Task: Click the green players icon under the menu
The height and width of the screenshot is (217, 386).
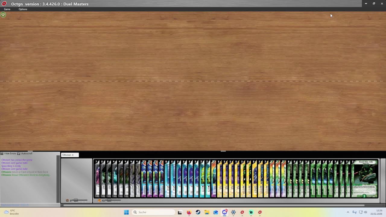Action: click(x=3, y=14)
